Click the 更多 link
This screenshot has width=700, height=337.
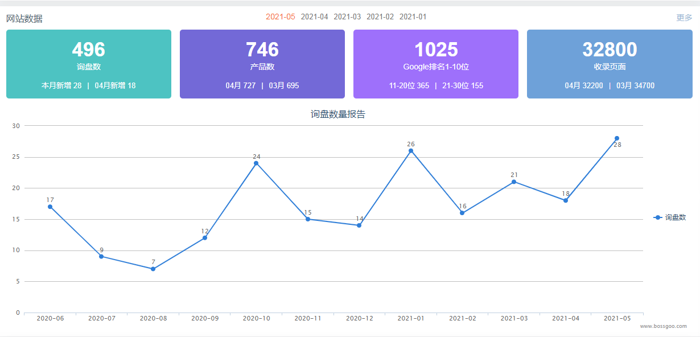pyautogui.click(x=684, y=18)
